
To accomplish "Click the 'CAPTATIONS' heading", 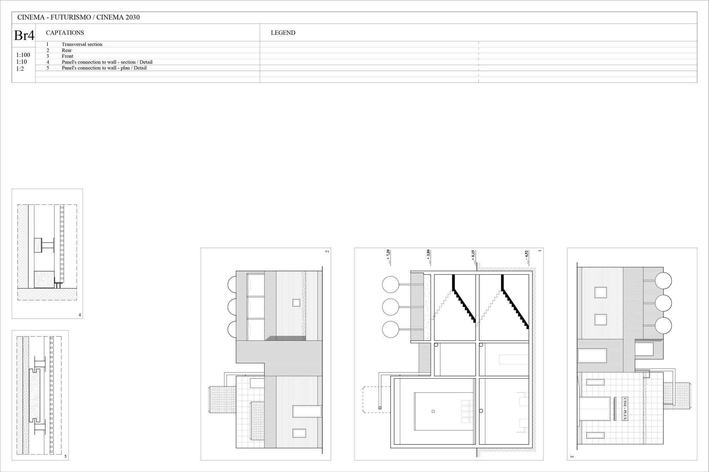I will coord(65,33).
